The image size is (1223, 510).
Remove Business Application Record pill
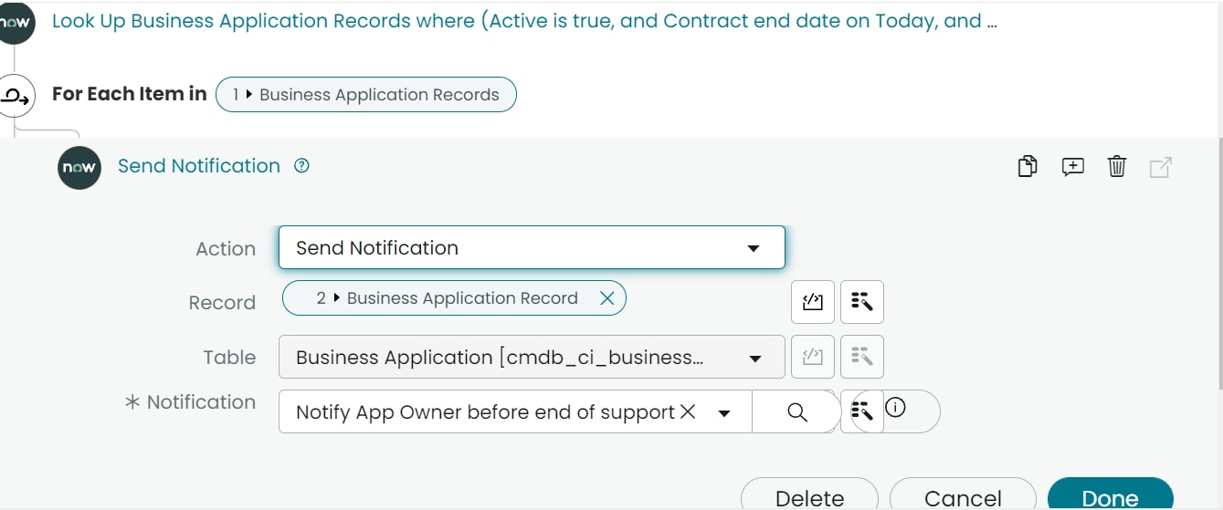pos(606,298)
